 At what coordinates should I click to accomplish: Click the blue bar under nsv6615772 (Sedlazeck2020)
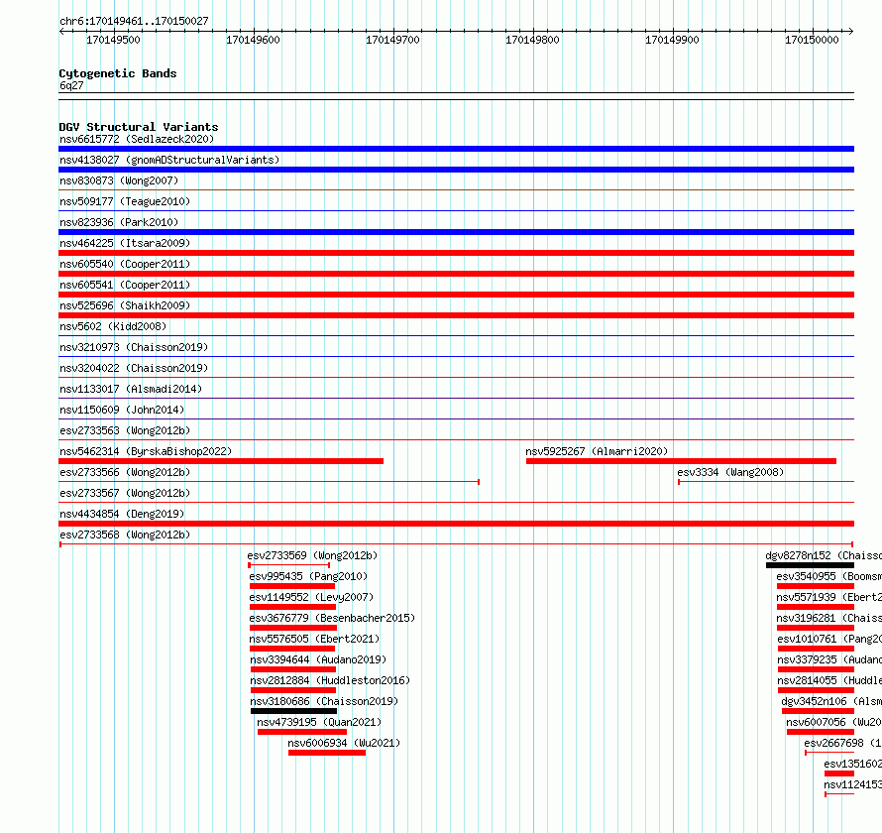456,149
